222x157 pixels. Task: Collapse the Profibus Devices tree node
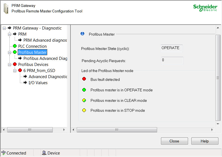pos(9,65)
